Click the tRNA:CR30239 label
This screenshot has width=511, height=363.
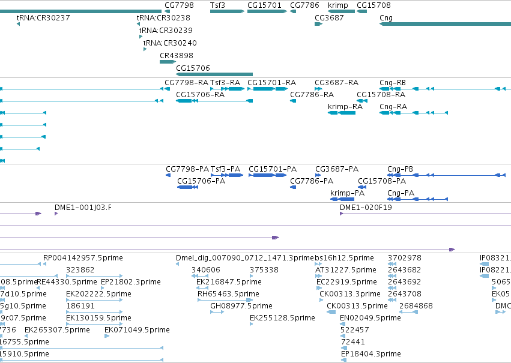point(166,30)
